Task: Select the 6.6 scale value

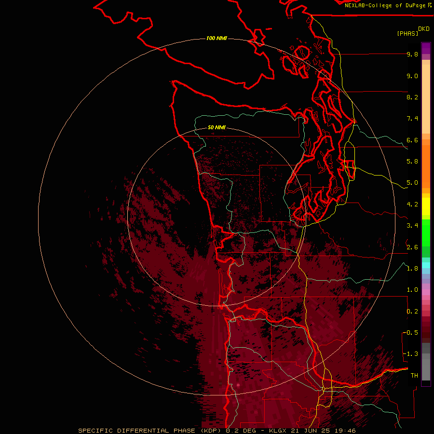Action: pyautogui.click(x=412, y=140)
